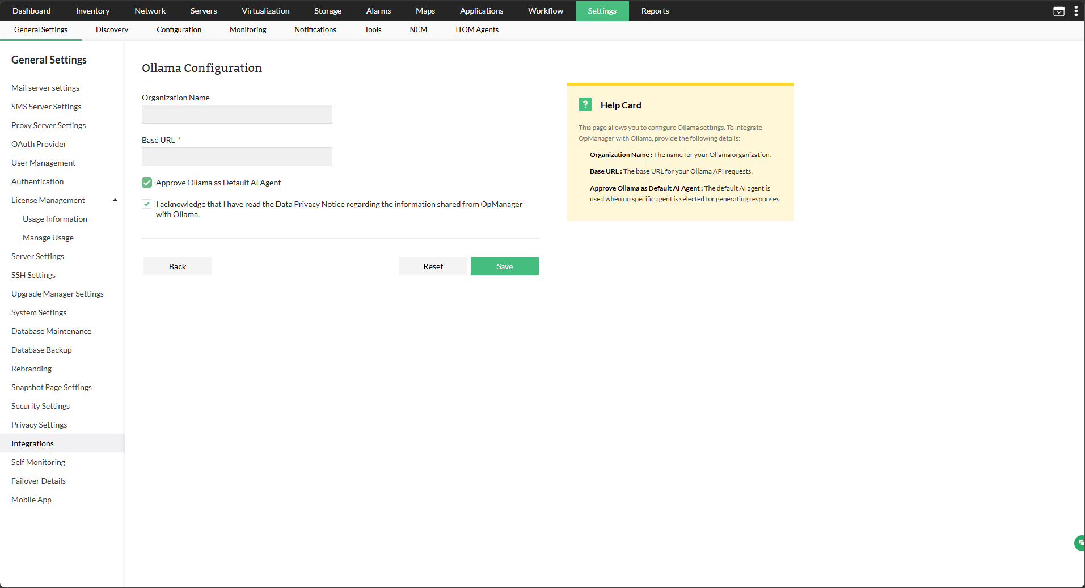The width and height of the screenshot is (1085, 588).
Task: Open Authentication settings
Action: coord(37,181)
